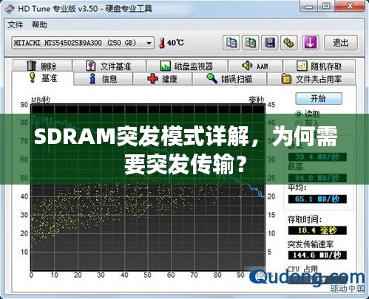
Task: Click the dotted icon on 随机存取 tab
Action: (x=302, y=66)
